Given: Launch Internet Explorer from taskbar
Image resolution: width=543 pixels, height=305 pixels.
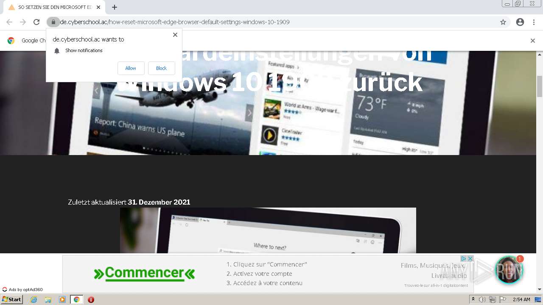Looking at the screenshot, I should (34, 299).
